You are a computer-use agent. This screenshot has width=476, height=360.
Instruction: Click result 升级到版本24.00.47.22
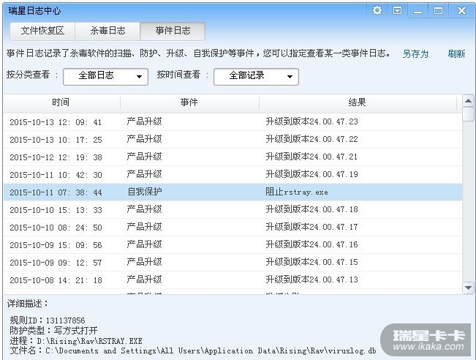click(311, 140)
